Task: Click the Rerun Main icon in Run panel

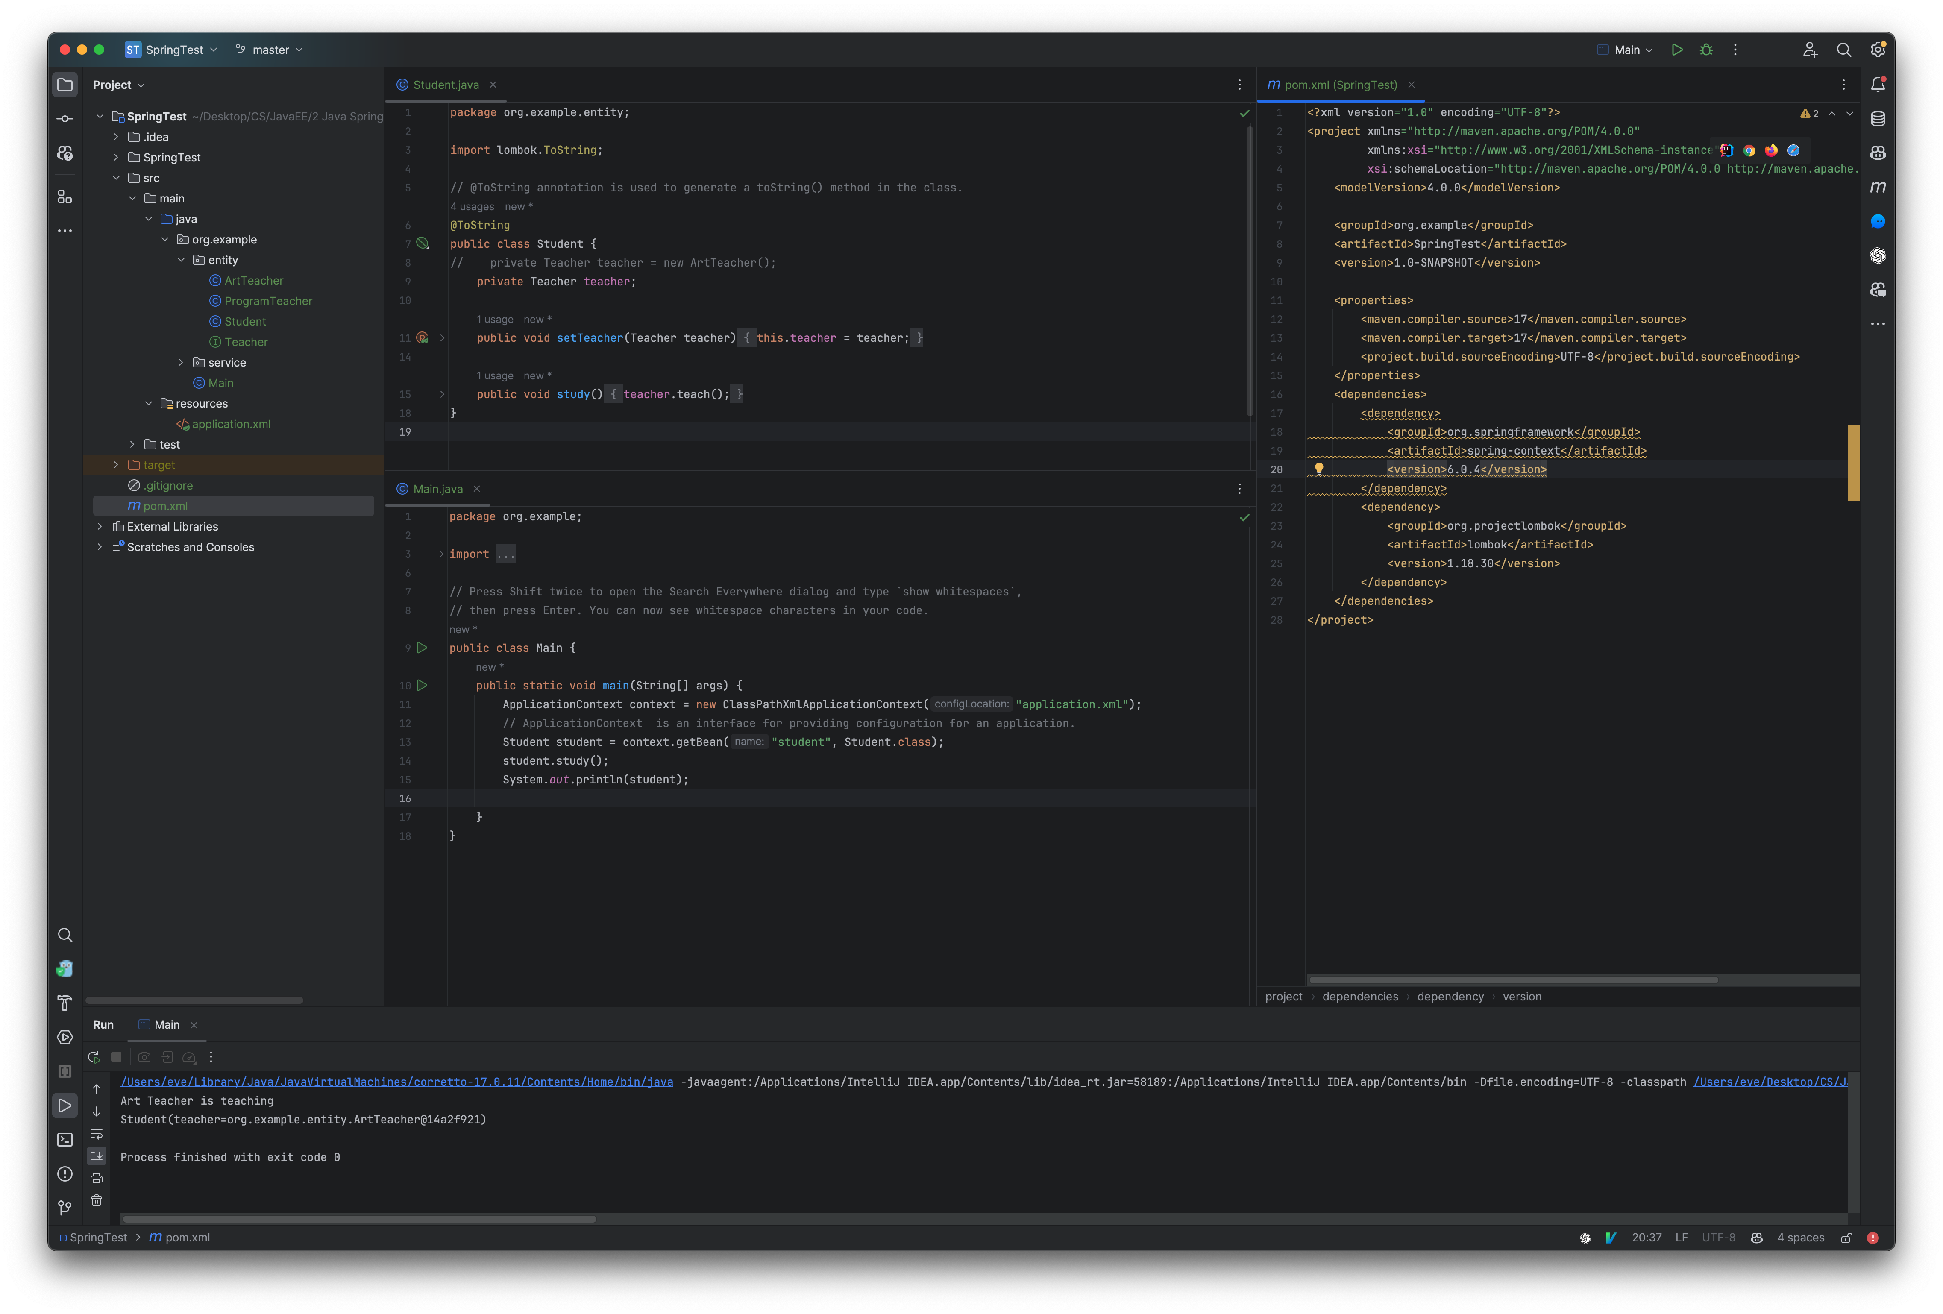Action: click(x=94, y=1056)
